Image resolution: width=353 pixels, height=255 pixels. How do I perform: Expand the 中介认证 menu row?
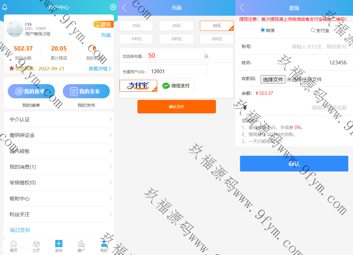(59, 119)
